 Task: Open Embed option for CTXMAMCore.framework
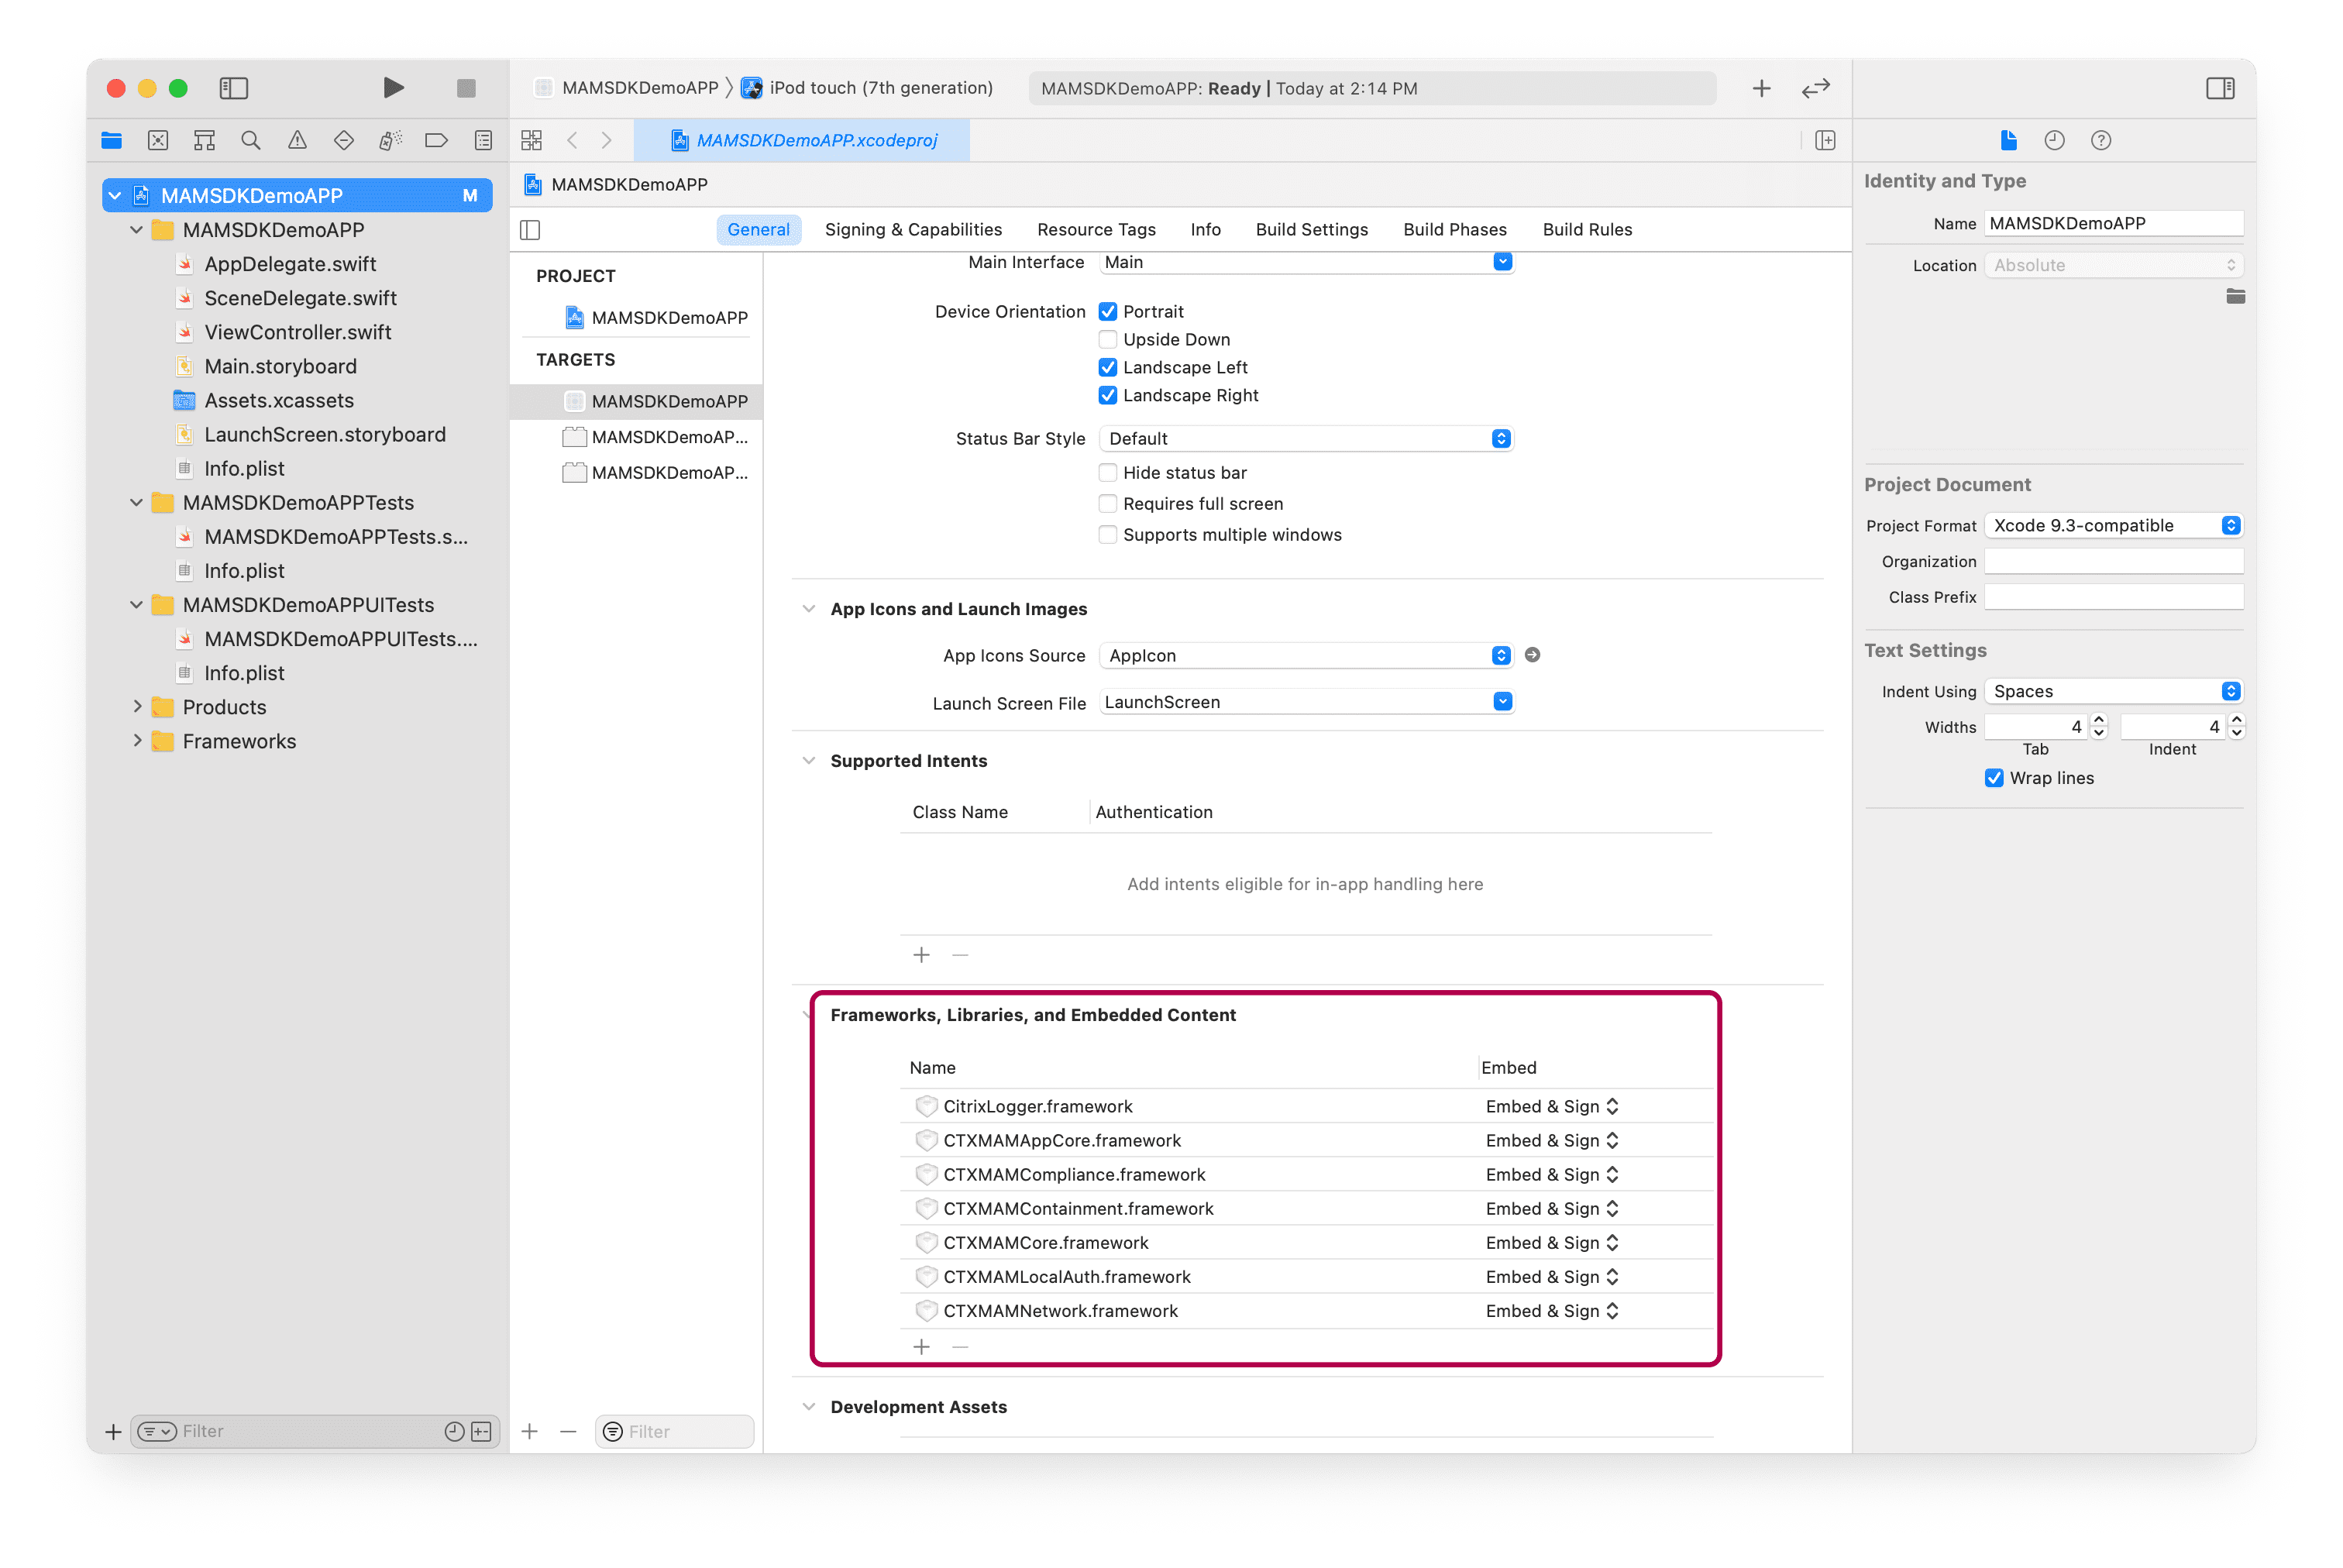[1551, 1243]
